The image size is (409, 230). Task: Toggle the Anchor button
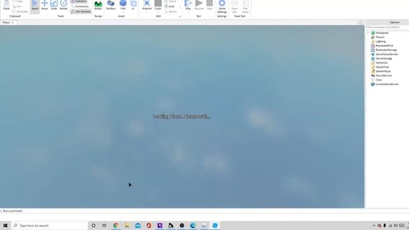pos(171,11)
